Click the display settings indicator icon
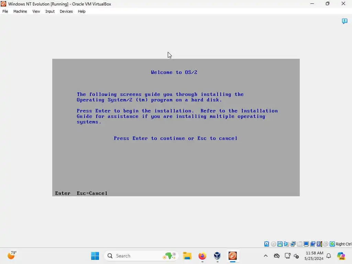This screenshot has height=264, width=352. [306, 244]
